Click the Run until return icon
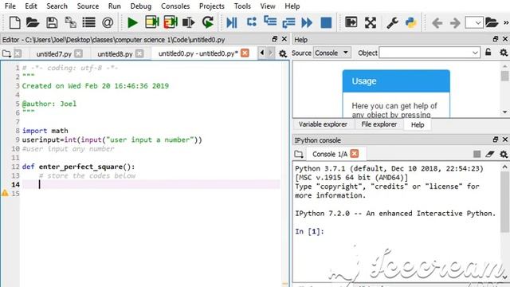510x287 pixels. click(x=288, y=23)
